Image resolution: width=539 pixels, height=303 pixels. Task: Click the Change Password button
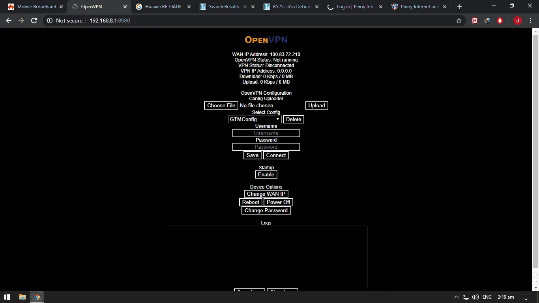[266, 210]
